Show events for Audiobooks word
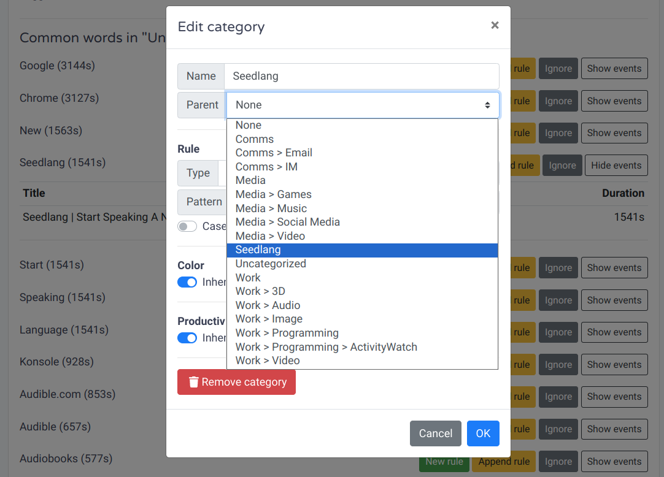664x477 pixels. point(614,462)
